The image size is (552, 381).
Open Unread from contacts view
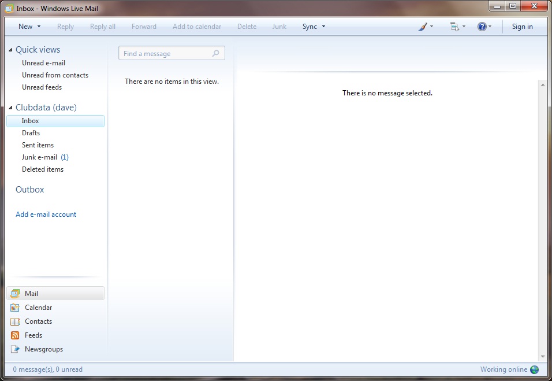55,75
